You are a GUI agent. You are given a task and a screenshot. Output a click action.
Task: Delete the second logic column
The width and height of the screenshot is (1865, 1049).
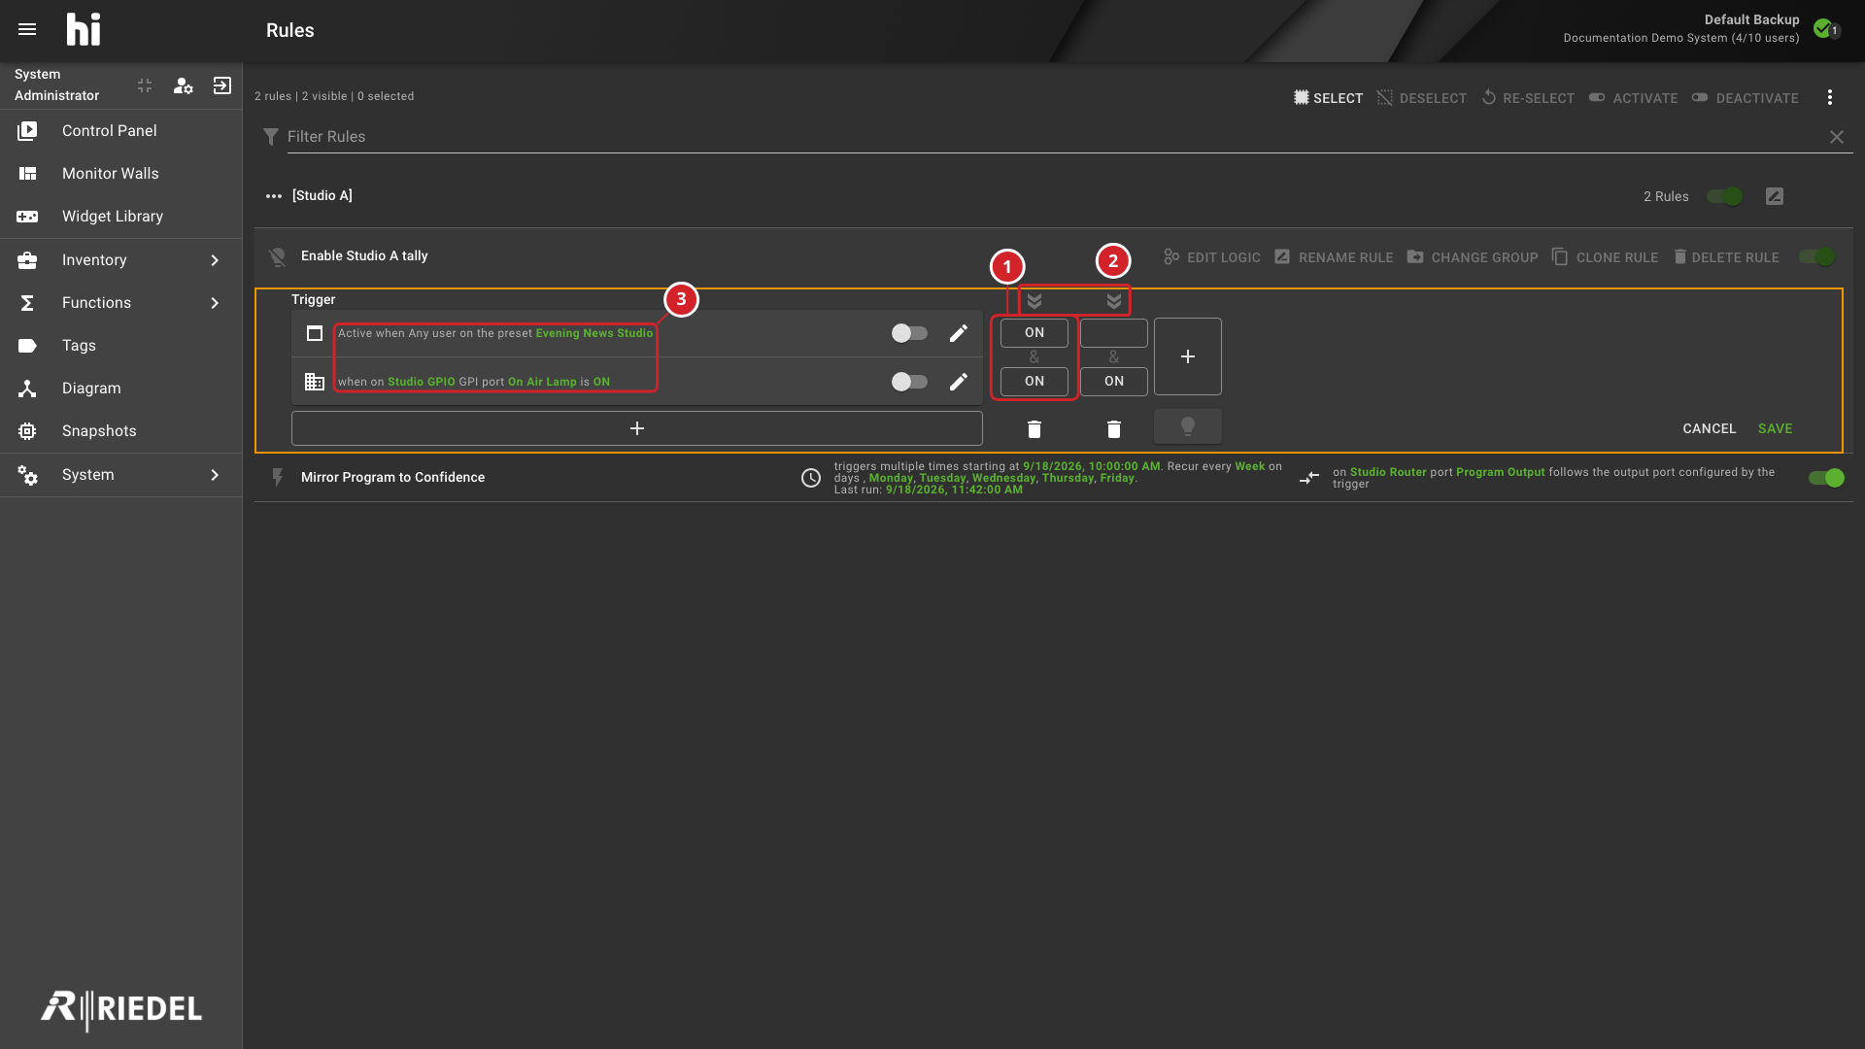click(x=1114, y=428)
